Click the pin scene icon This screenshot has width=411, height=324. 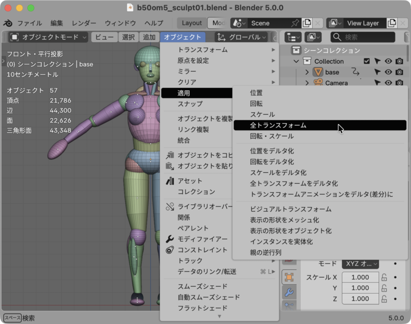pos(295,23)
